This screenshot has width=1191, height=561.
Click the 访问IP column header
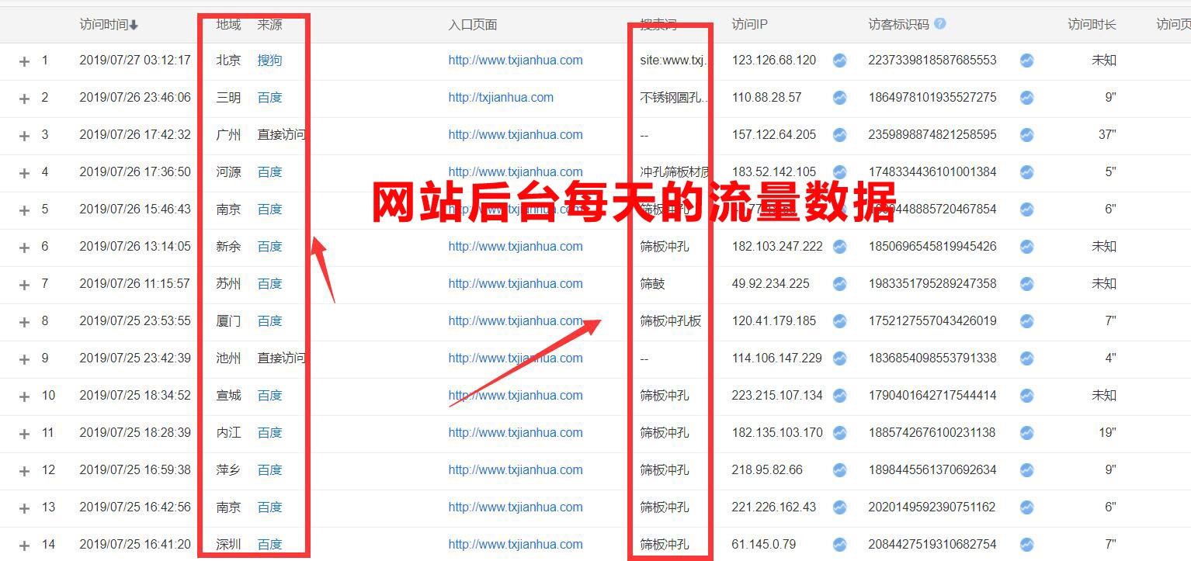[x=748, y=24]
